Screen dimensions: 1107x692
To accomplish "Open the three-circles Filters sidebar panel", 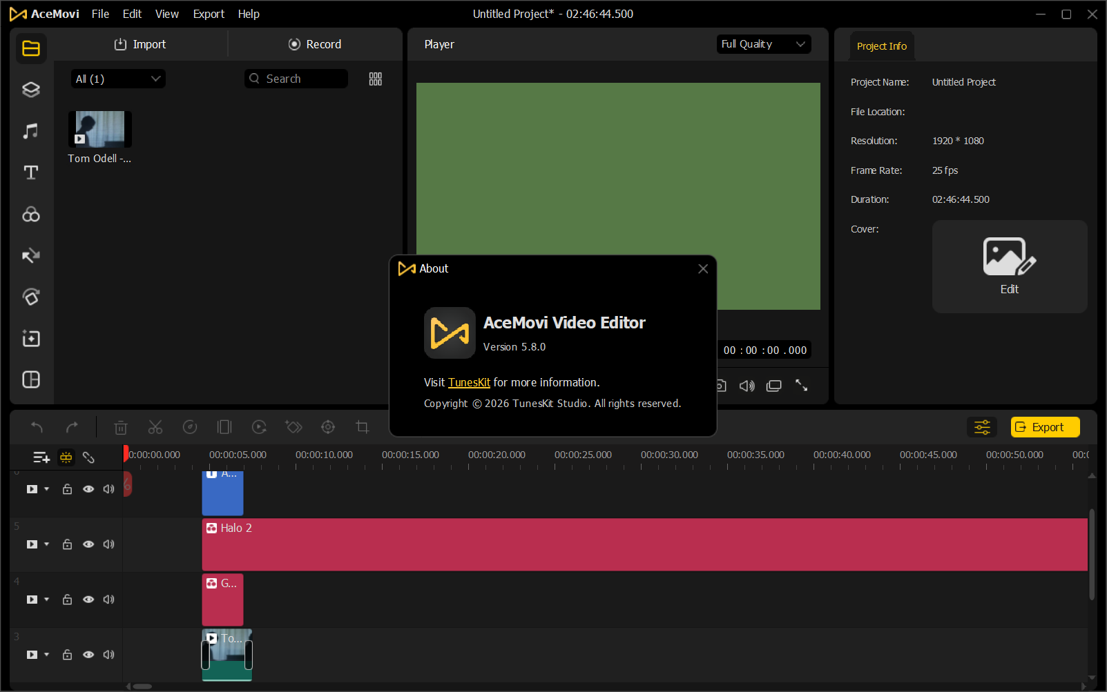I will coord(31,215).
